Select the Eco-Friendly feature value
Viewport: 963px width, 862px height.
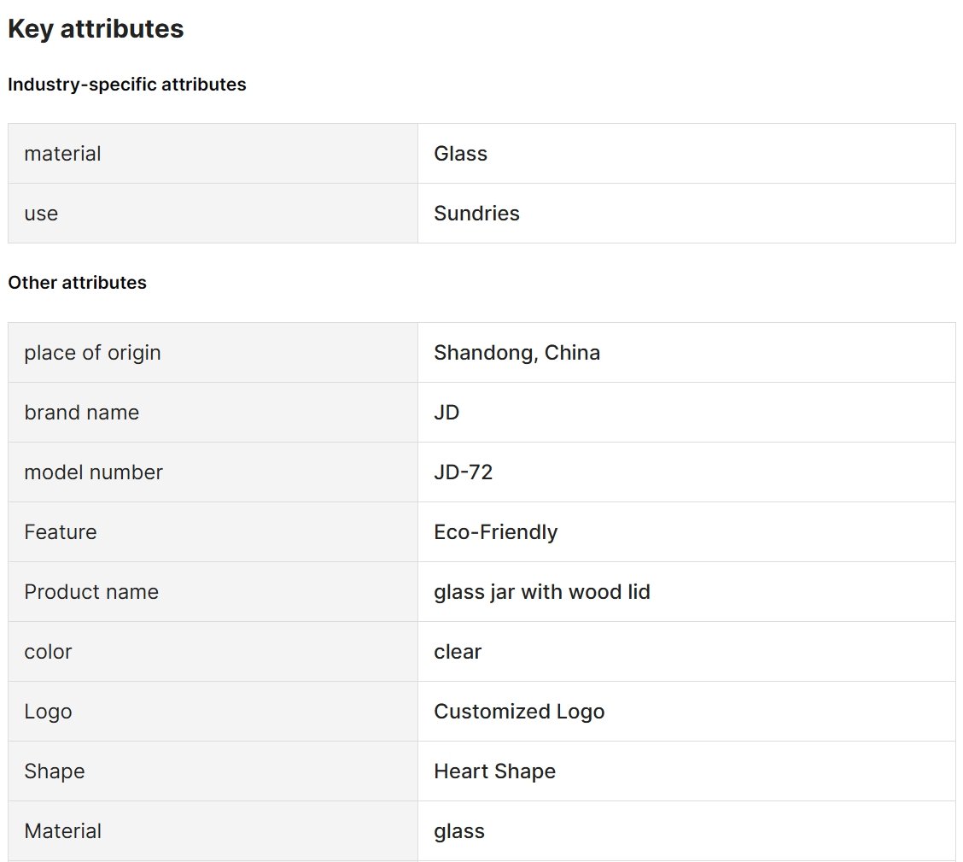click(x=496, y=532)
